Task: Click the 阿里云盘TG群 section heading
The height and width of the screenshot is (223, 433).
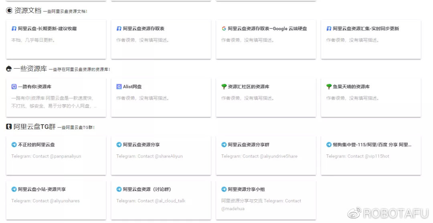Action: [34, 127]
